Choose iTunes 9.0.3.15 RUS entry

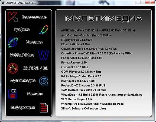75,67
